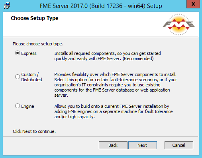Click the Express description about required components
The height and width of the screenshot is (158, 202).
coord(108,56)
